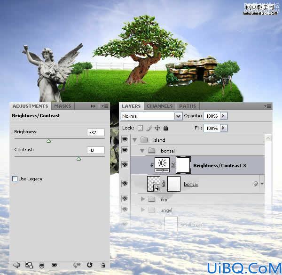Switch to the Channels tab
The image size is (282, 275).
159,106
